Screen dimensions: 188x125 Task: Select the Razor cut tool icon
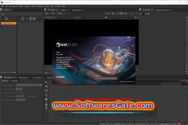(x=46, y=99)
